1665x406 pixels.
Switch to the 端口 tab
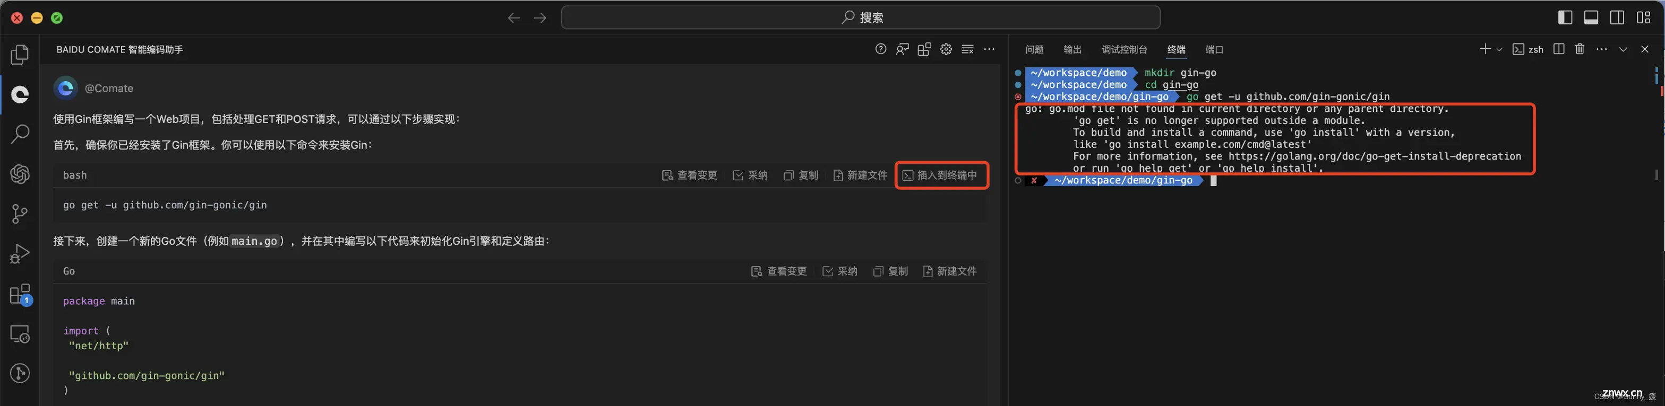point(1214,50)
